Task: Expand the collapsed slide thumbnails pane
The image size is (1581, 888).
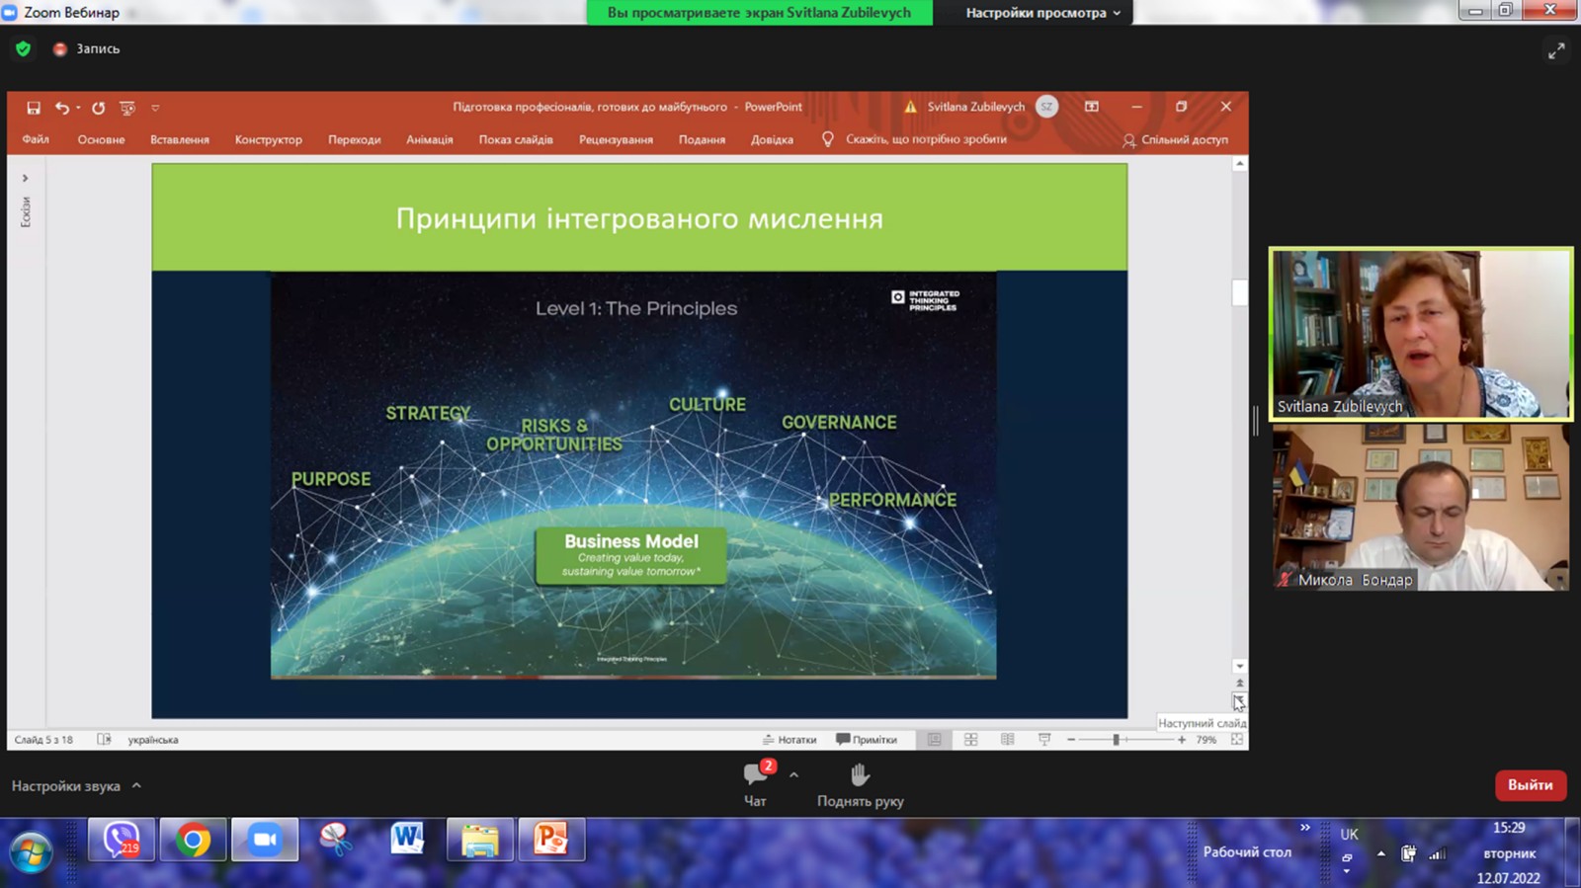Action: [x=26, y=179]
